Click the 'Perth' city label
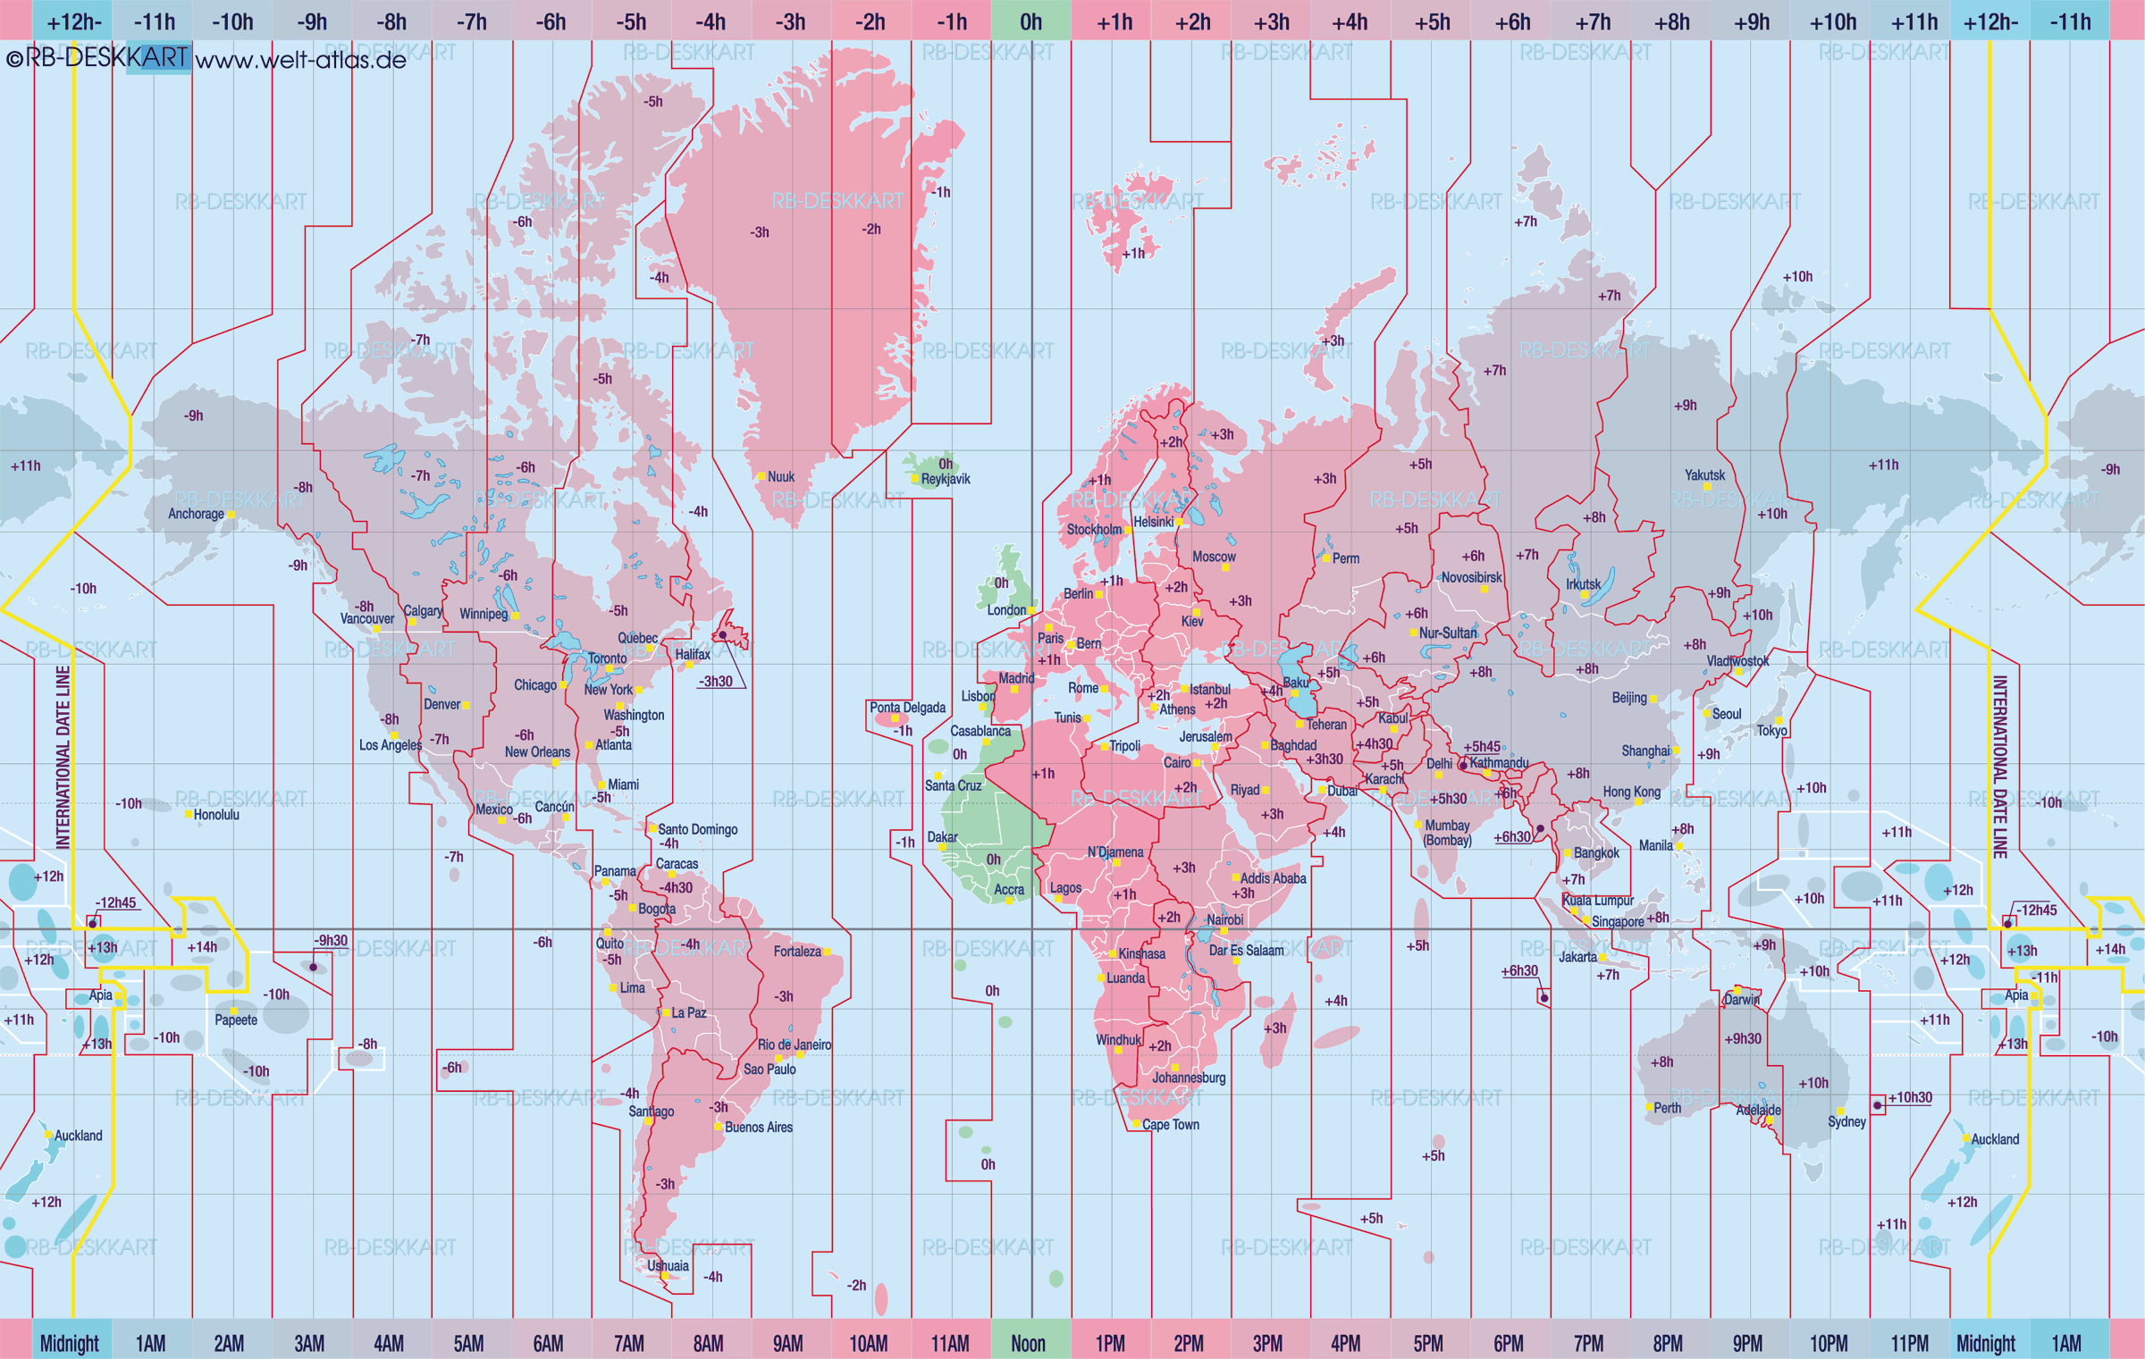Viewport: 2145px width, 1359px height. coord(1667,1108)
